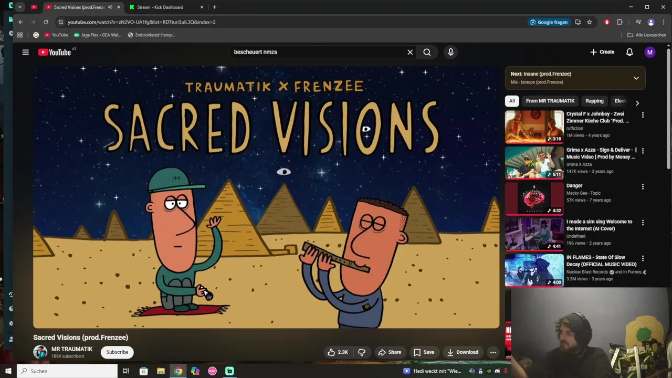The width and height of the screenshot is (672, 378).
Task: Close the Sacred Visions tab
Action: (118, 7)
